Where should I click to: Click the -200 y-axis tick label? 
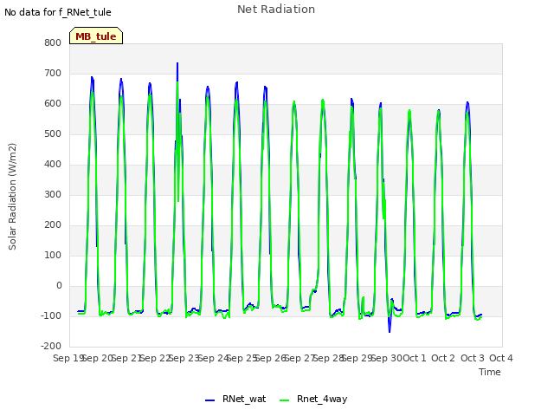click(51, 347)
